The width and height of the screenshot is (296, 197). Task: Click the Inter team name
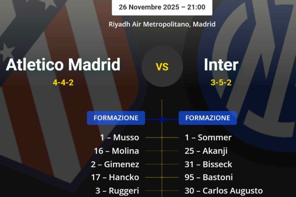(221, 65)
